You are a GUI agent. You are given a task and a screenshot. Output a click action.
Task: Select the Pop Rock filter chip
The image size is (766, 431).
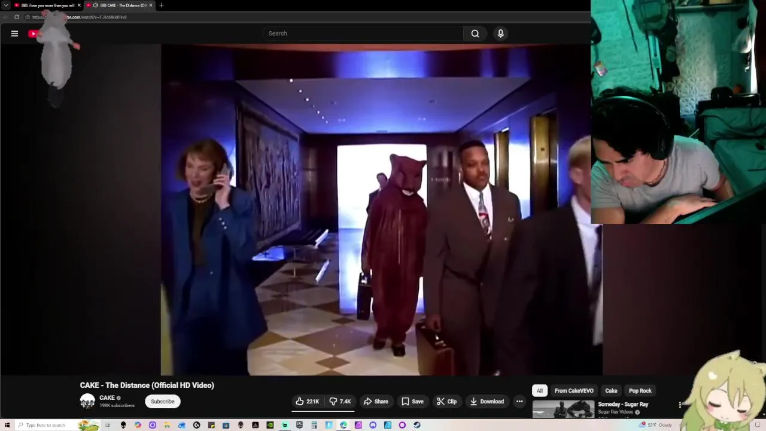point(640,391)
